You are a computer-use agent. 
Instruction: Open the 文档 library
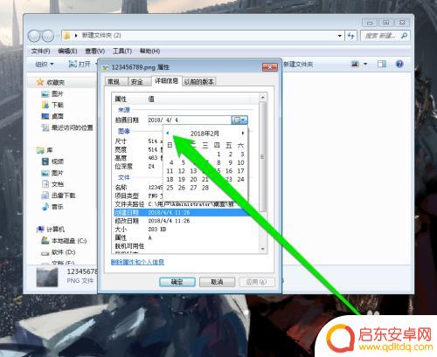click(x=52, y=184)
